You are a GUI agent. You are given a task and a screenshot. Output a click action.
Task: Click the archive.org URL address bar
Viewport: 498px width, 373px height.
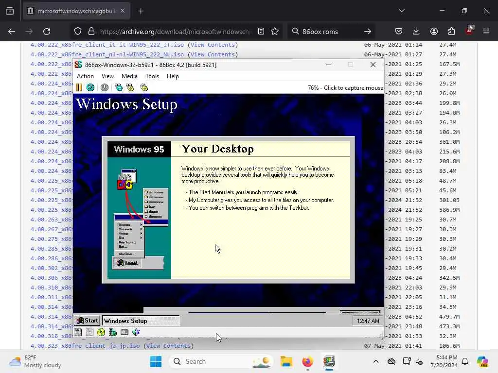point(176,32)
